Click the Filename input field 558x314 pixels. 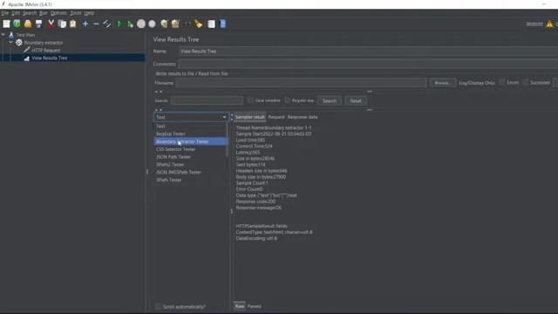[301, 83]
